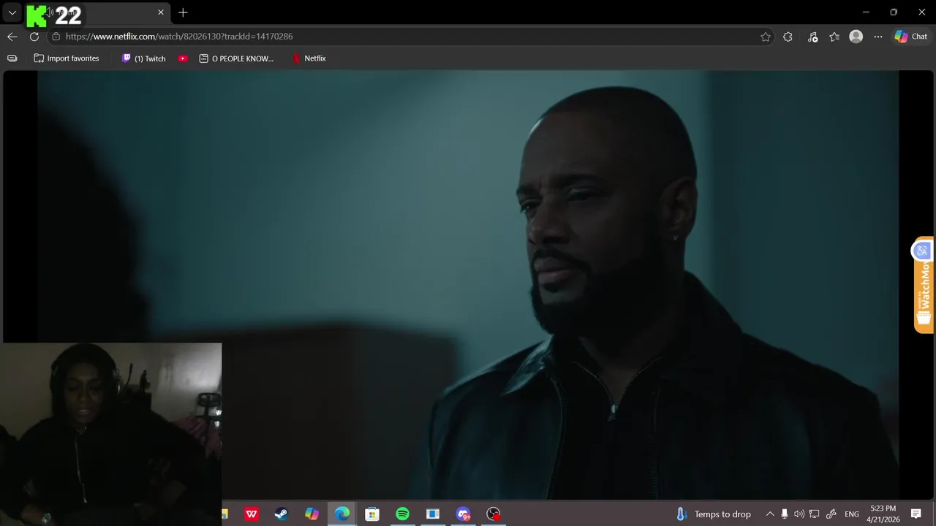
Task: Open the blue window app in taskbar
Action: pyautogui.click(x=433, y=514)
